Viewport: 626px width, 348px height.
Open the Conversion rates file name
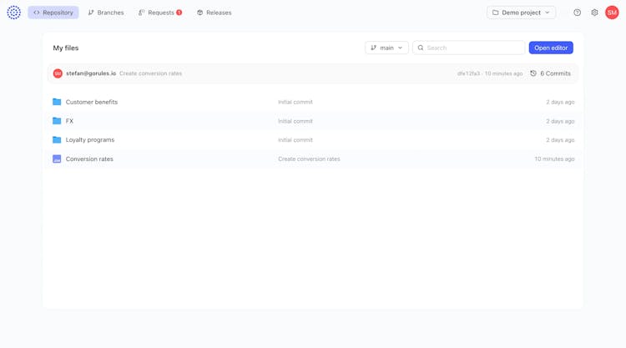tap(89, 159)
